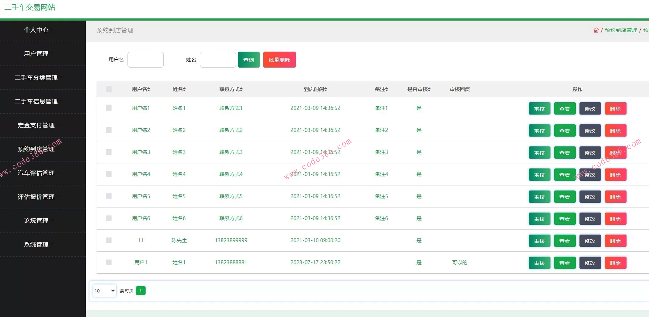Click 删除 button for 用户名2 row
This screenshot has height=317, width=649.
[615, 130]
